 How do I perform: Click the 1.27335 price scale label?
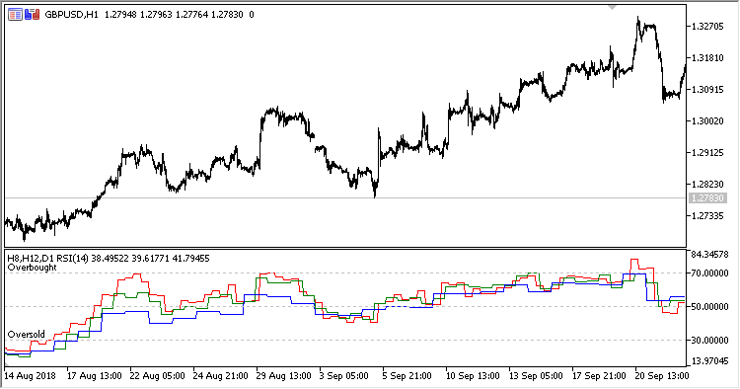click(707, 216)
